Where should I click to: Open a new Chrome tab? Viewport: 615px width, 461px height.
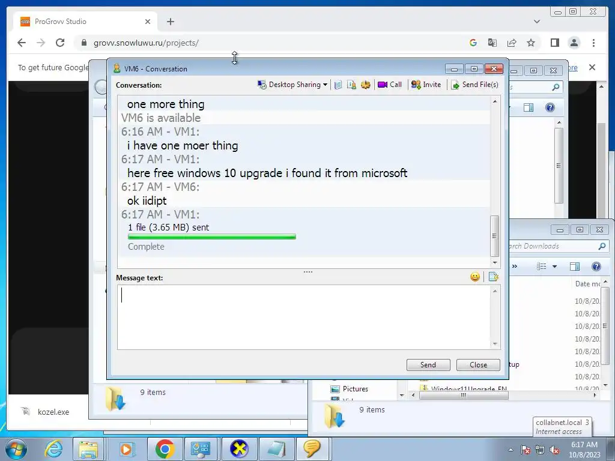tap(170, 22)
